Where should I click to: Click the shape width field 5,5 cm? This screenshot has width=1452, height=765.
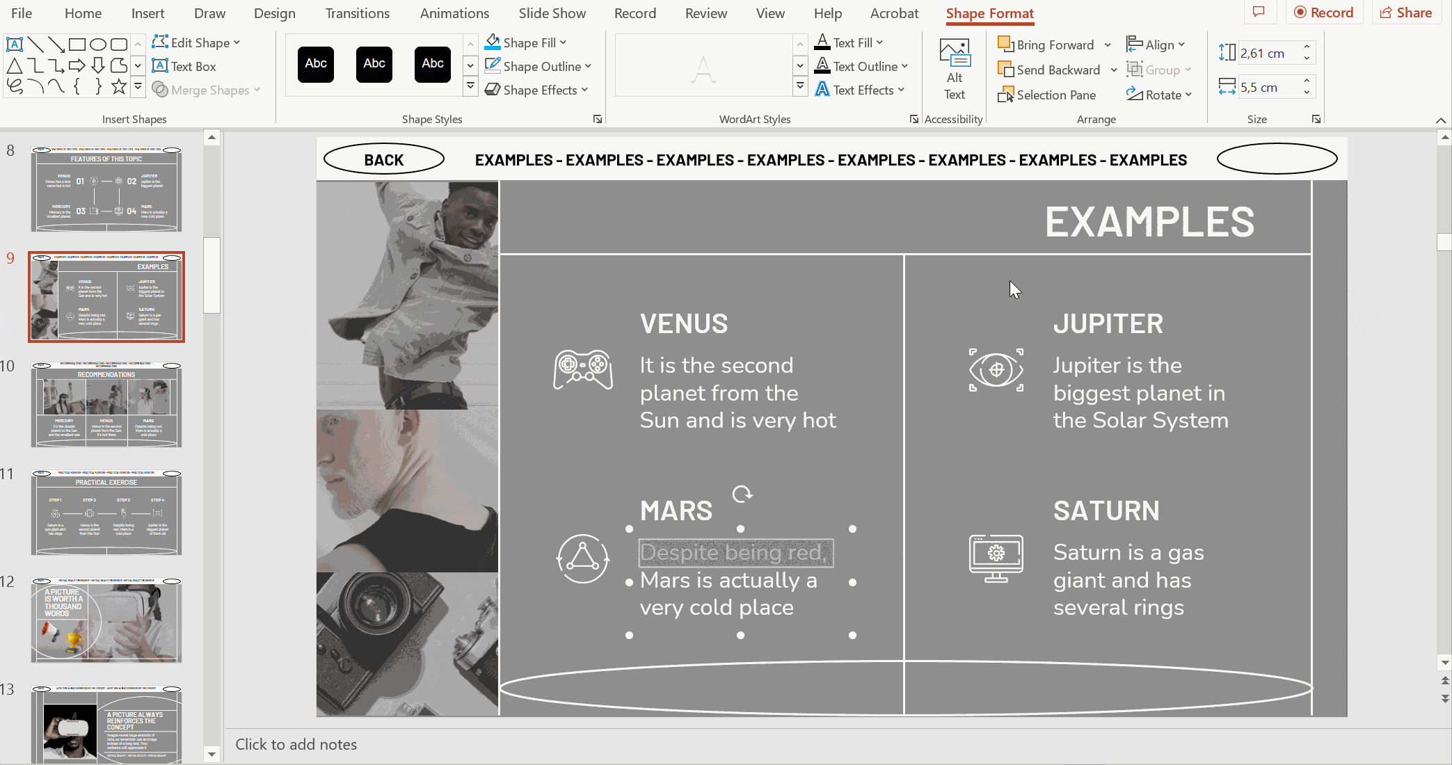[x=1269, y=88]
